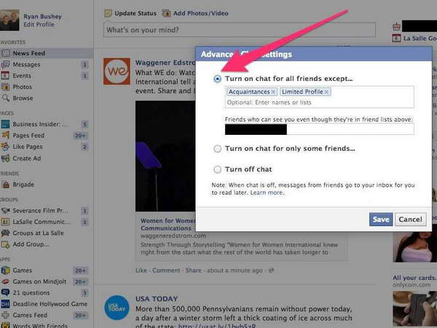
Task: Select 'Turn on chat for all friends except' radio
Action: 217,79
